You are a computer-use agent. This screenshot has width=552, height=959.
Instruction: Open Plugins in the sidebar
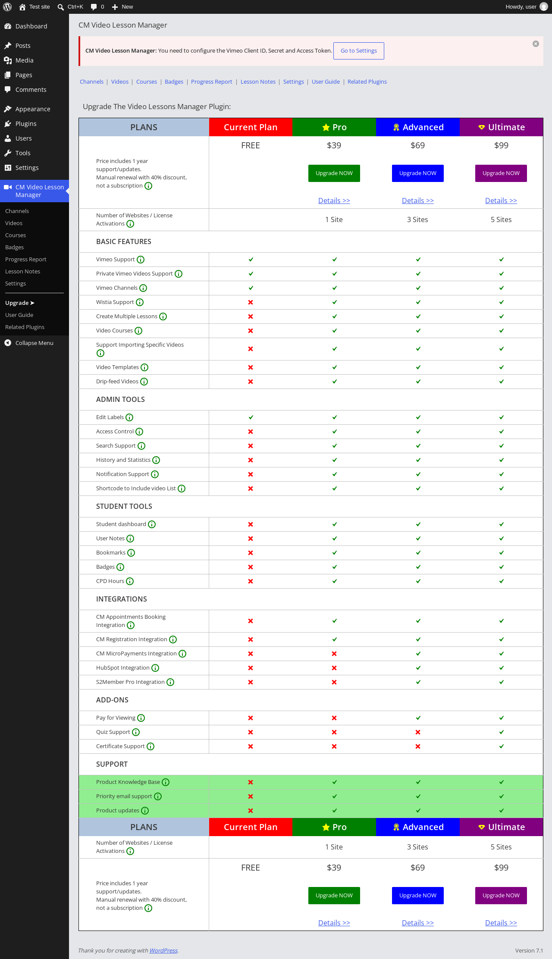point(34,124)
